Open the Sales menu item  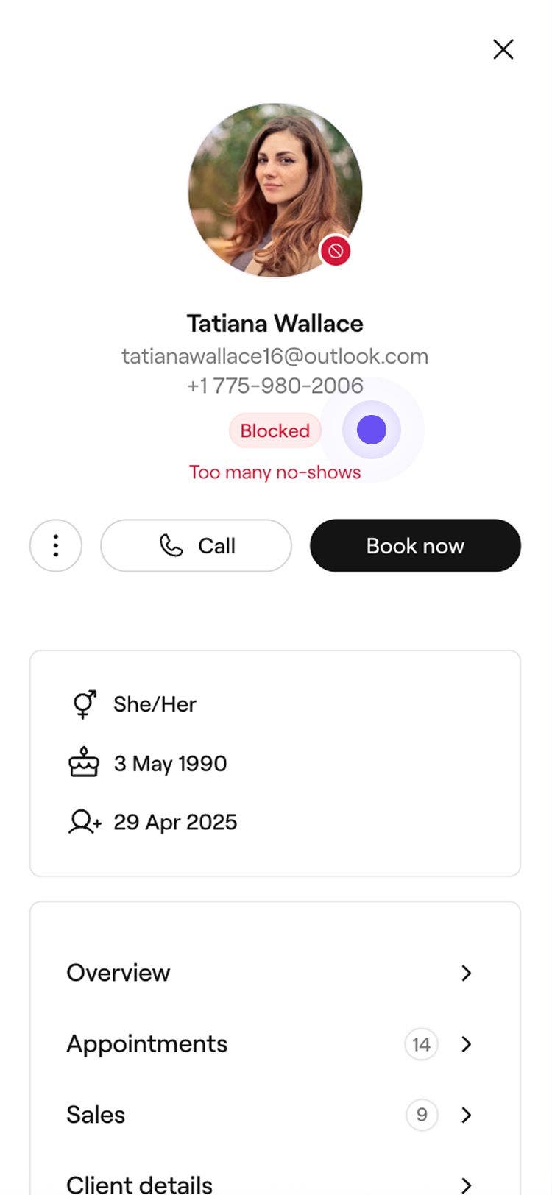[x=96, y=1115]
